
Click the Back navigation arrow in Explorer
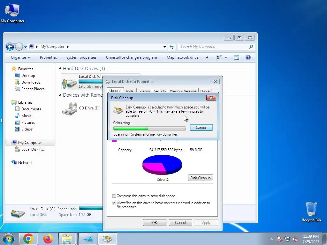pos(10,47)
